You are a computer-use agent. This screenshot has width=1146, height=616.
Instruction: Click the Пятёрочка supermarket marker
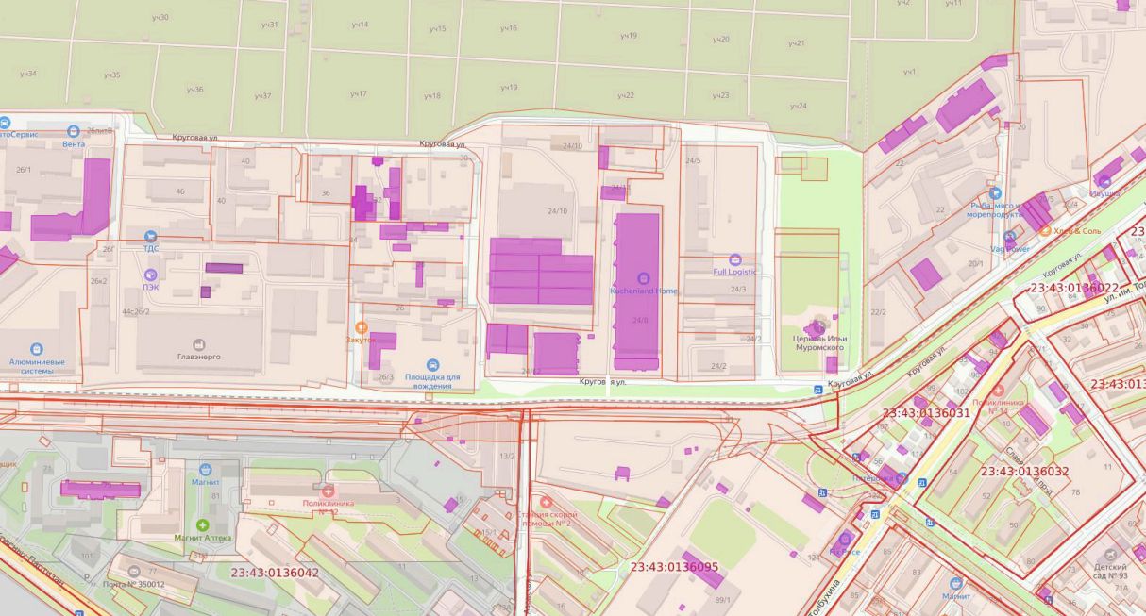(x=902, y=478)
